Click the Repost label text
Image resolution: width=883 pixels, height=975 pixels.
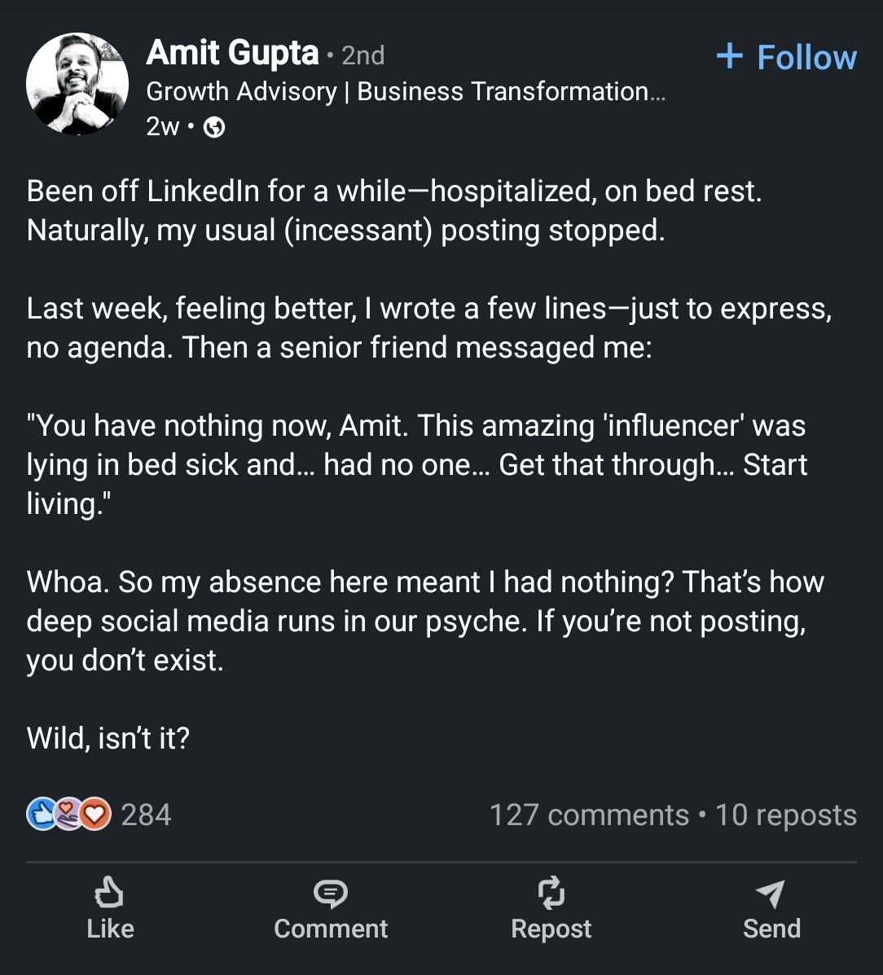(551, 929)
